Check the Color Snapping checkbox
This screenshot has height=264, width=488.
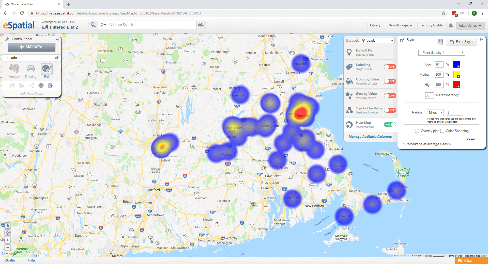tap(442, 131)
